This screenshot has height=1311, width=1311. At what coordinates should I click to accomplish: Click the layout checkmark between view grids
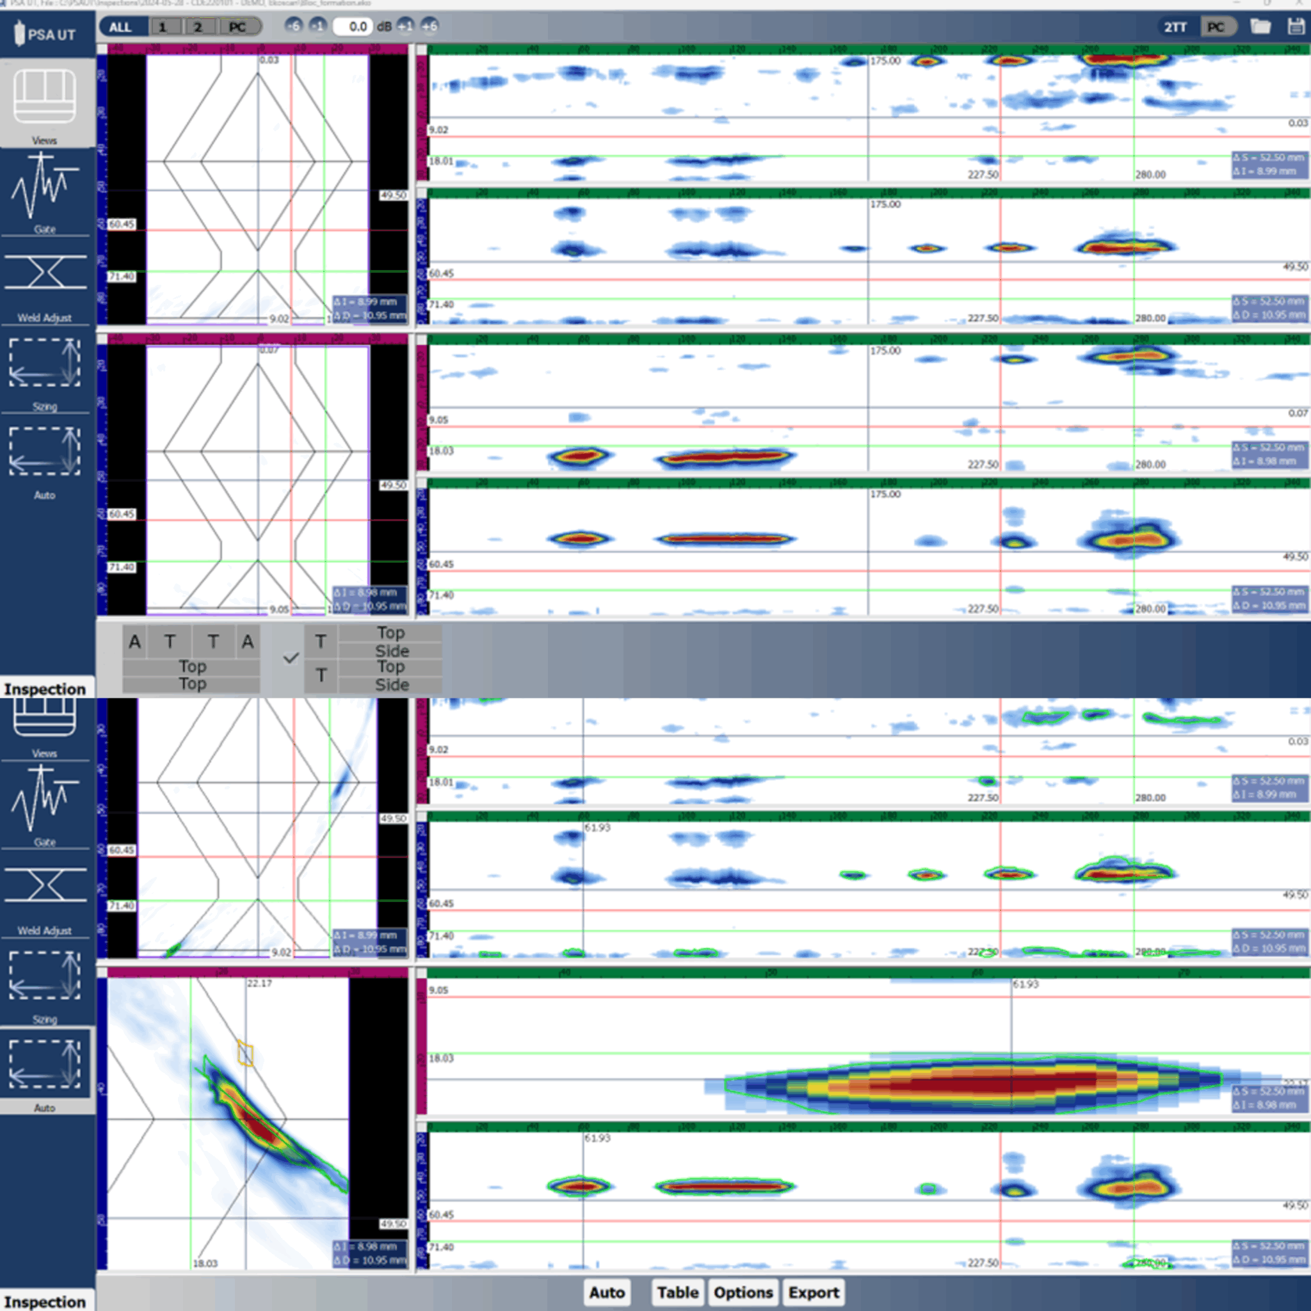291,657
